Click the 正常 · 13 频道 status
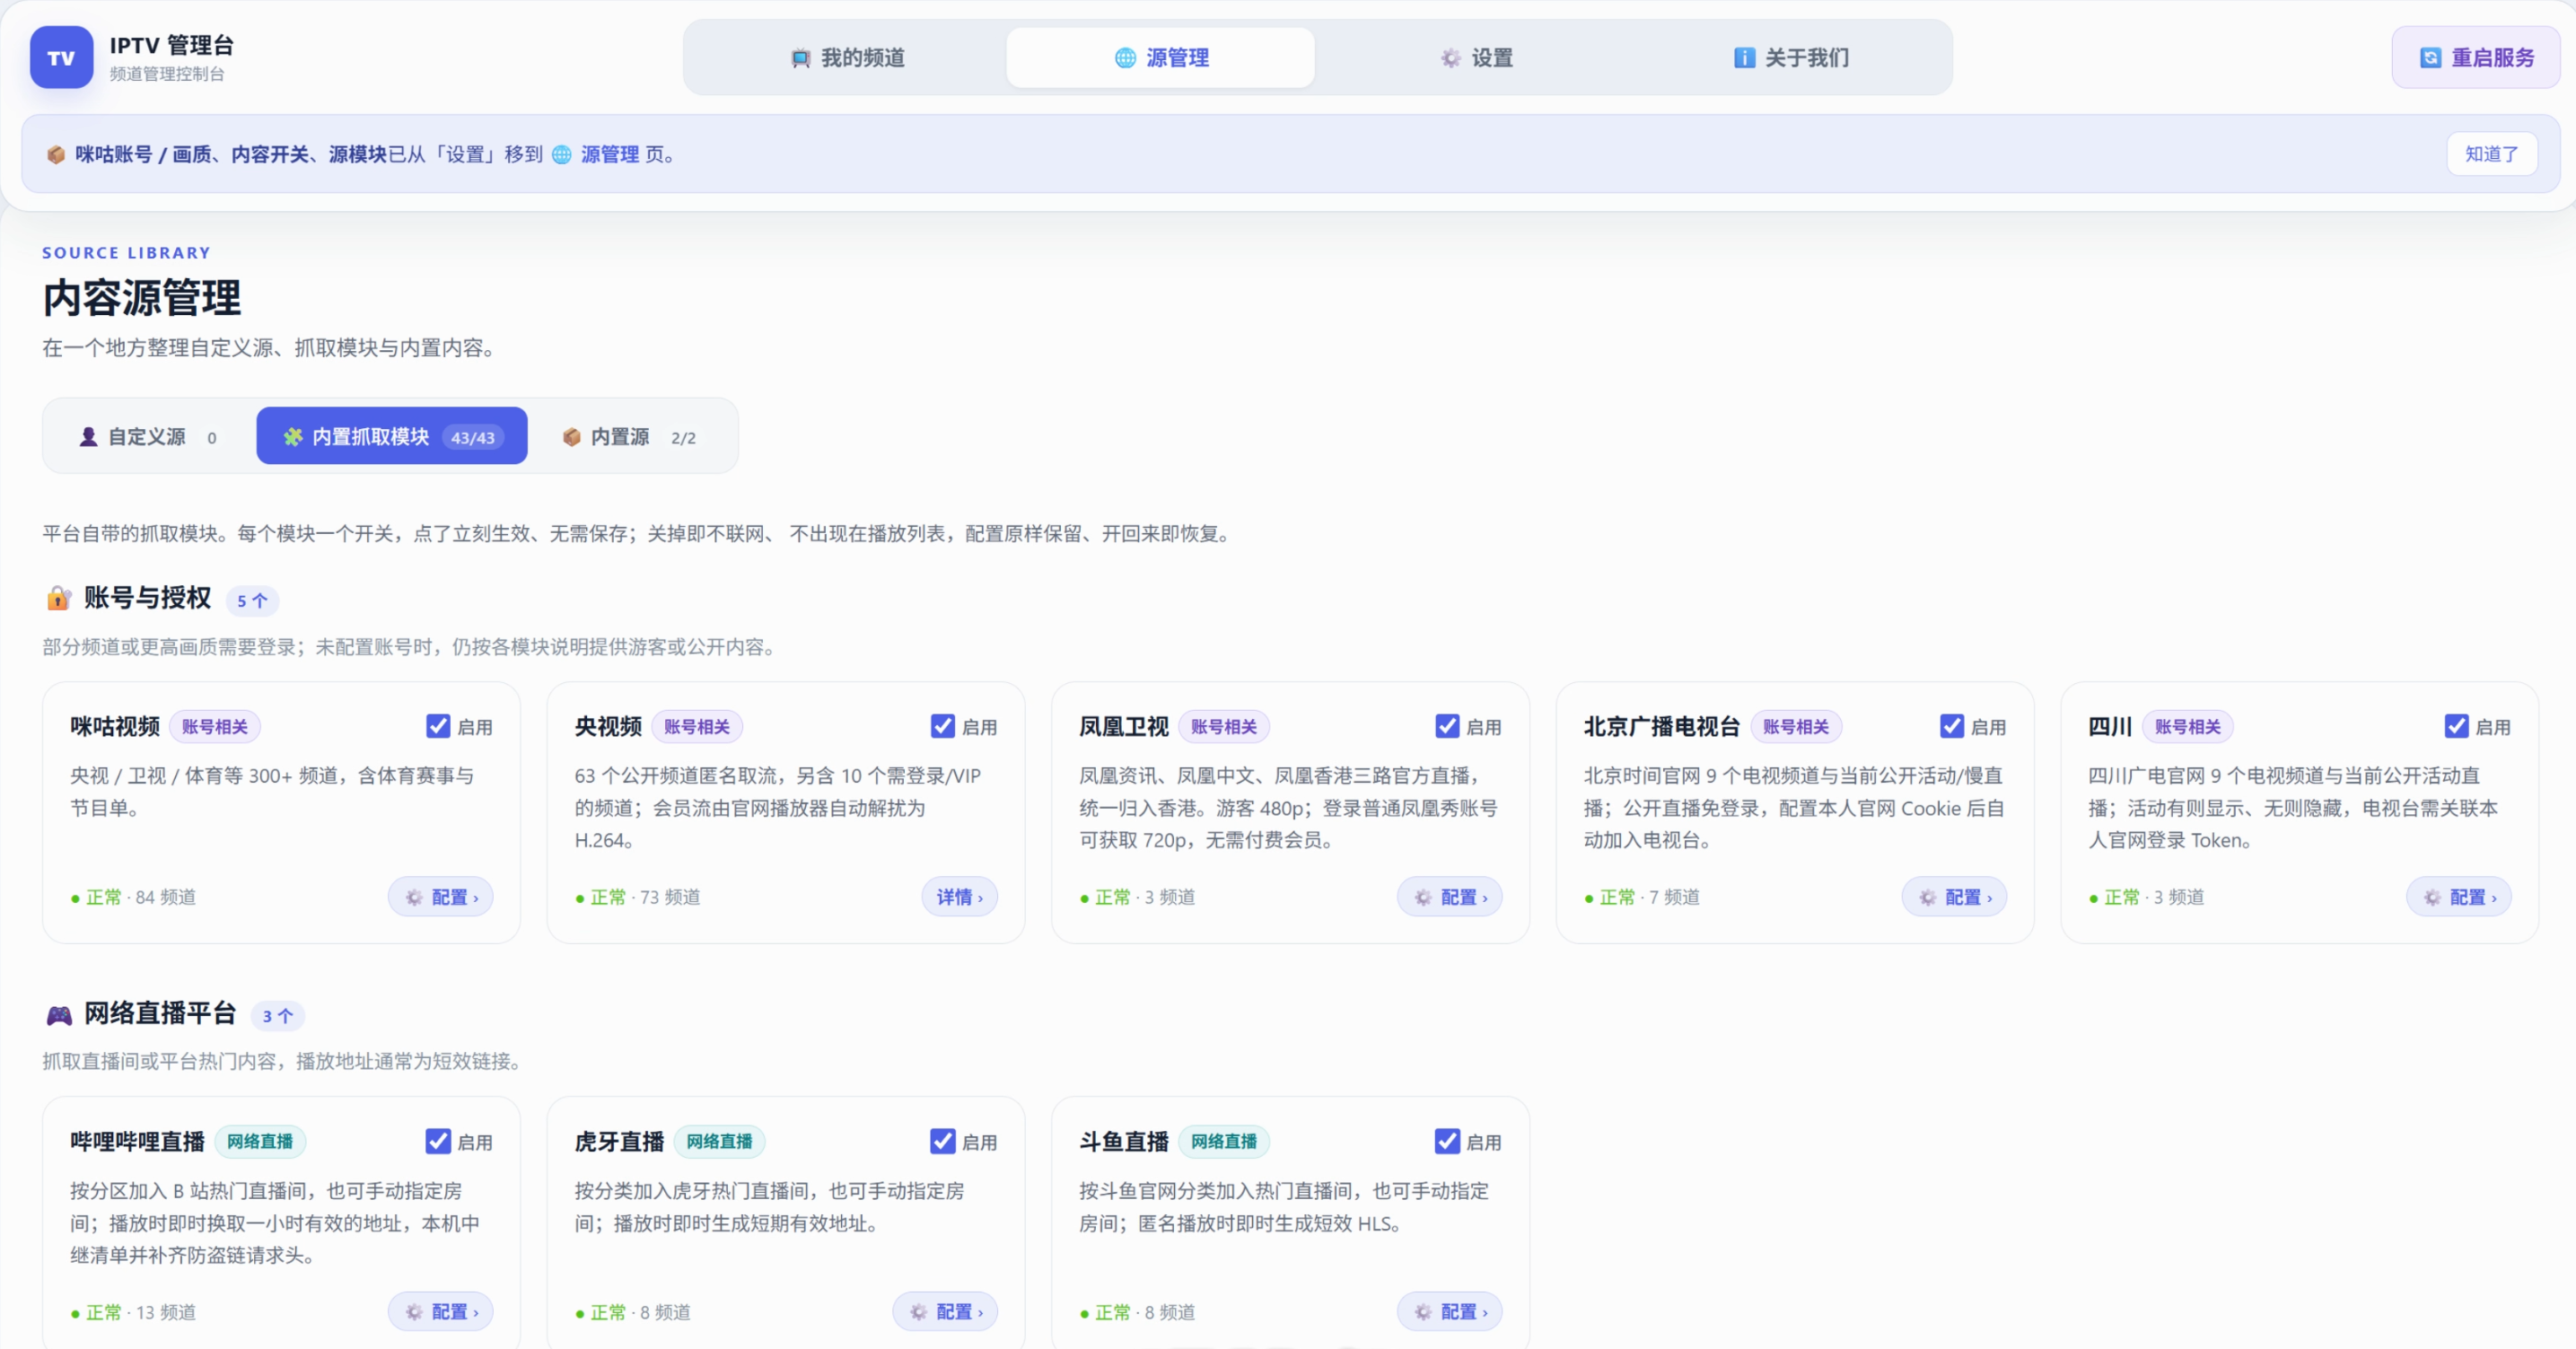This screenshot has width=2576, height=1349. coord(133,1312)
